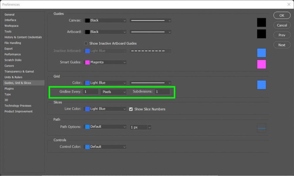Select the Cursors category
294x176 pixels.
9,66
